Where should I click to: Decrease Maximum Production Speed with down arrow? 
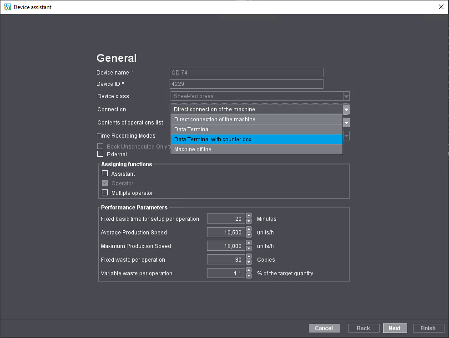point(249,249)
